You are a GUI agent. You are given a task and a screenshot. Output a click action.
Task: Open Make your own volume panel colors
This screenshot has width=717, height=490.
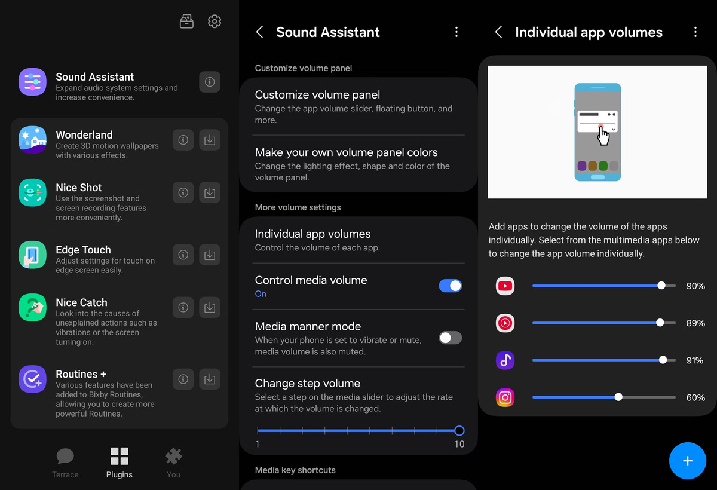tap(358, 164)
